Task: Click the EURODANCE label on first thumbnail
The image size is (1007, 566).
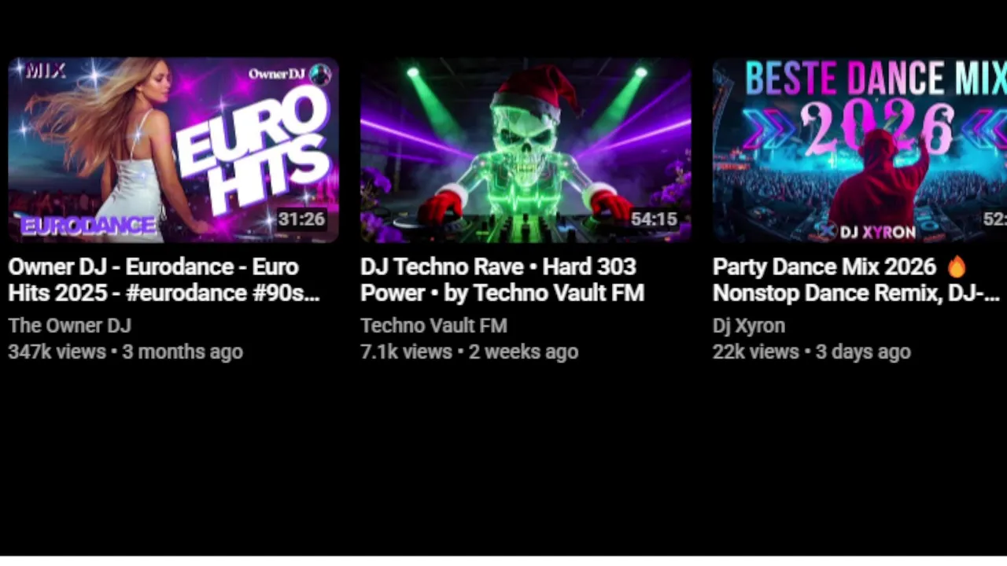Action: (88, 226)
